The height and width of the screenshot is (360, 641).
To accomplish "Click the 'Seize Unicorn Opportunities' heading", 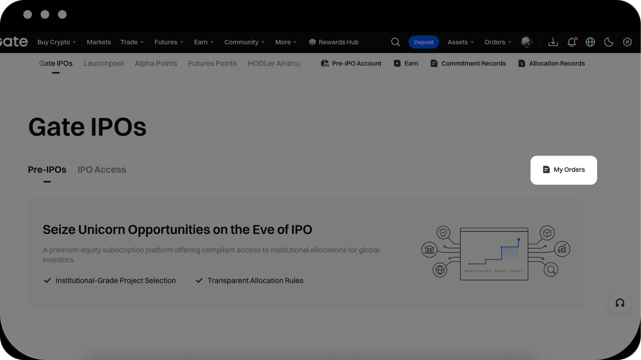I will (x=177, y=229).
